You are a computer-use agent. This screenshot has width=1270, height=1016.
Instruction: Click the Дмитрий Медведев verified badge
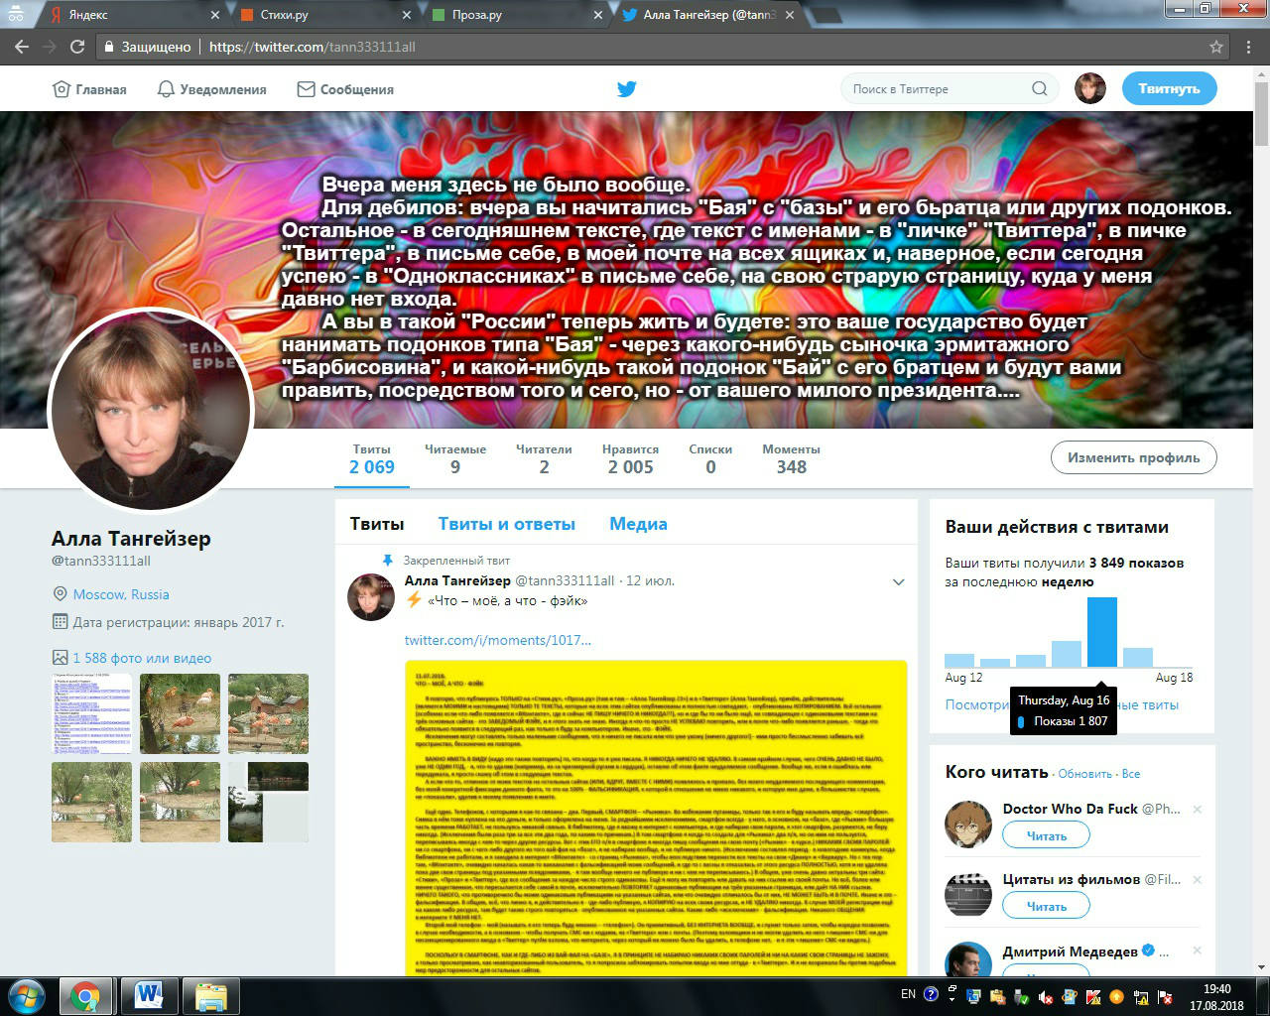pyautogui.click(x=1148, y=951)
